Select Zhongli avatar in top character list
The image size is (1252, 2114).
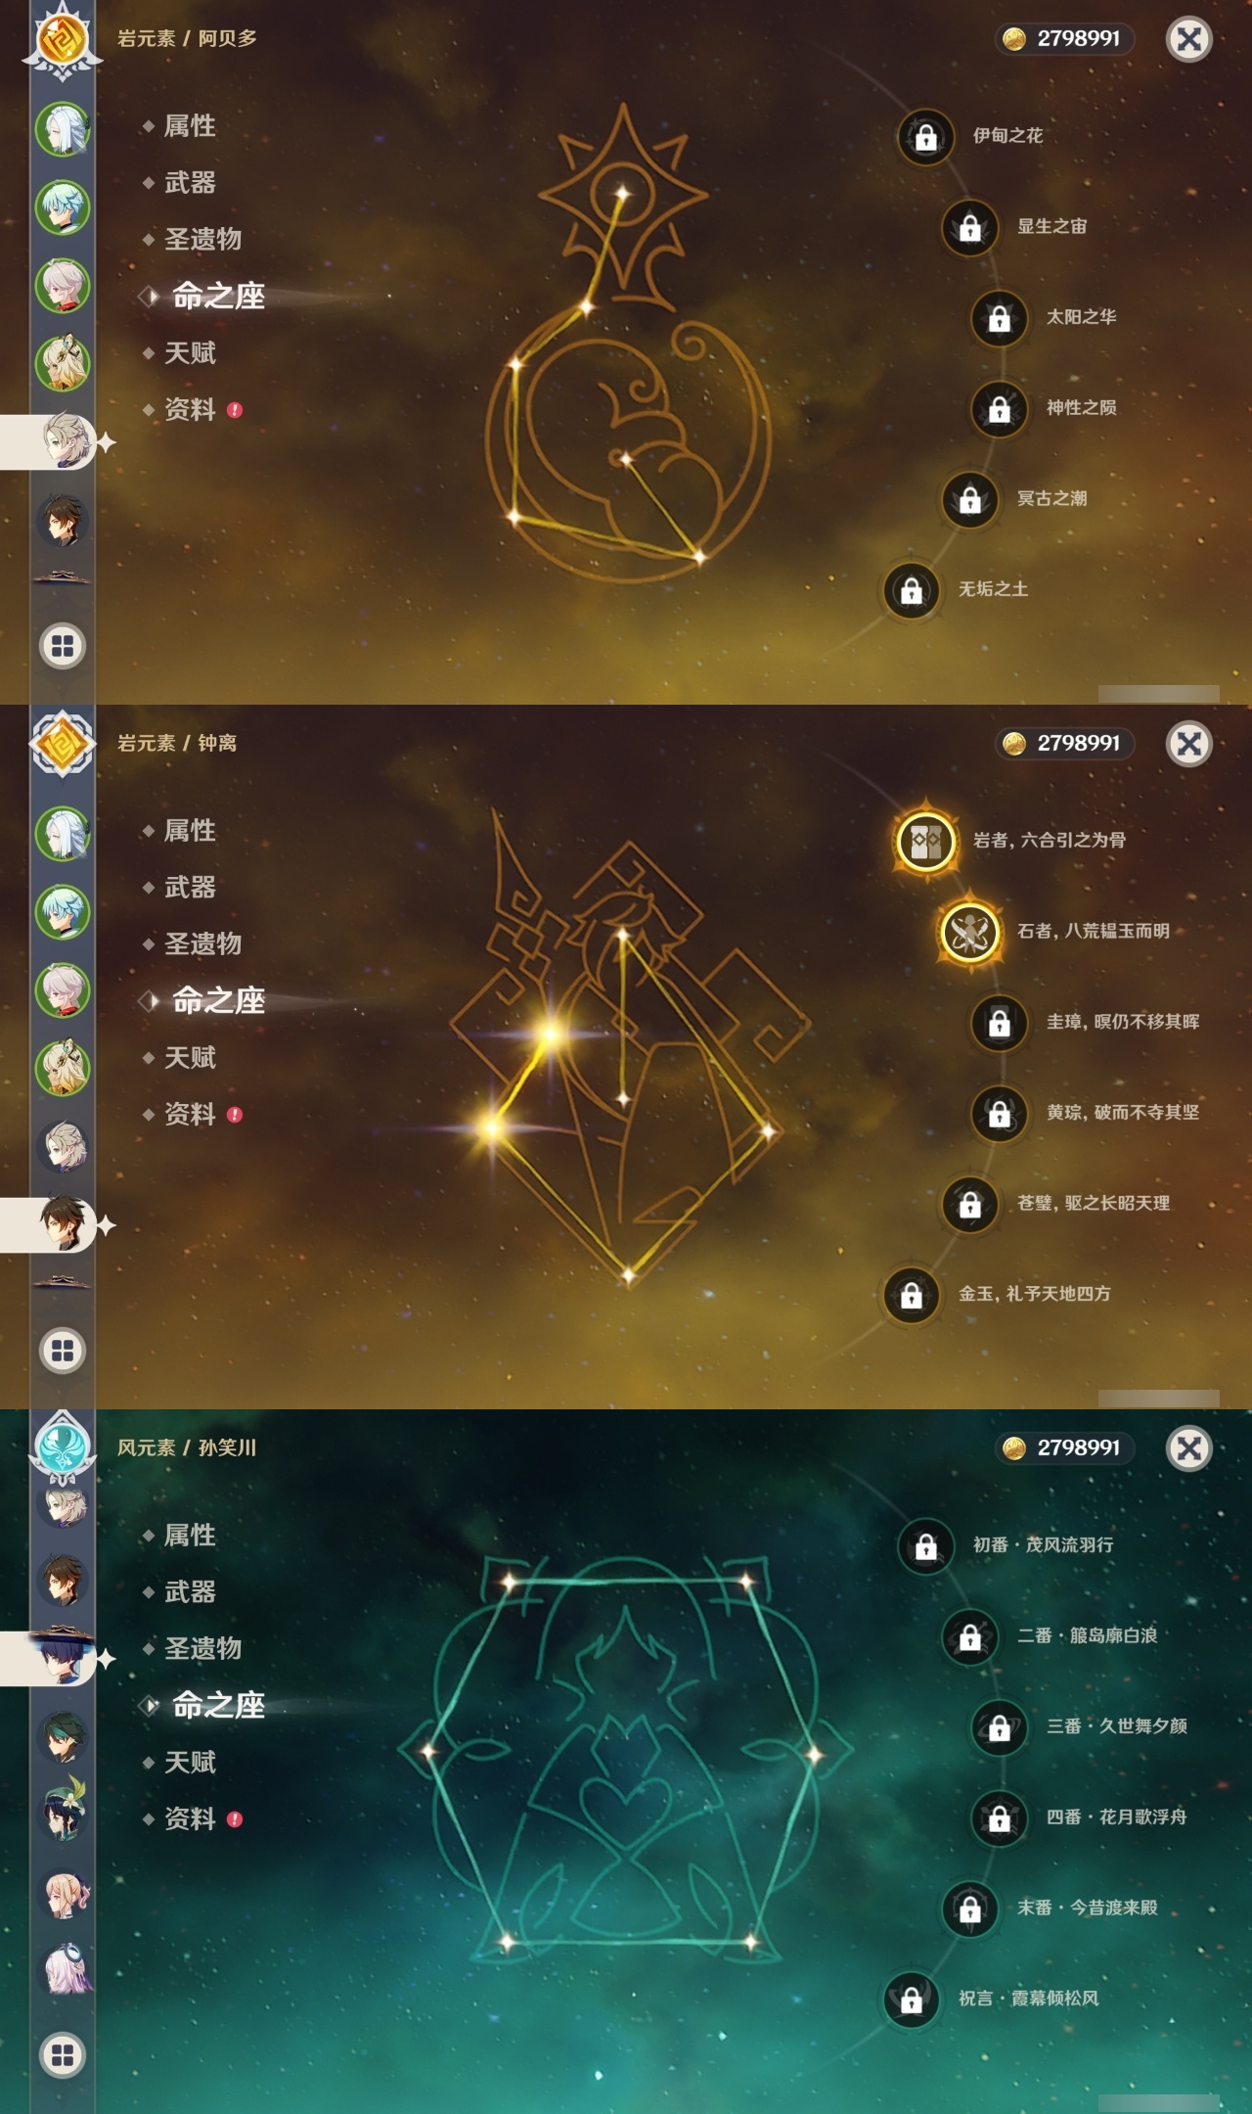(63, 520)
